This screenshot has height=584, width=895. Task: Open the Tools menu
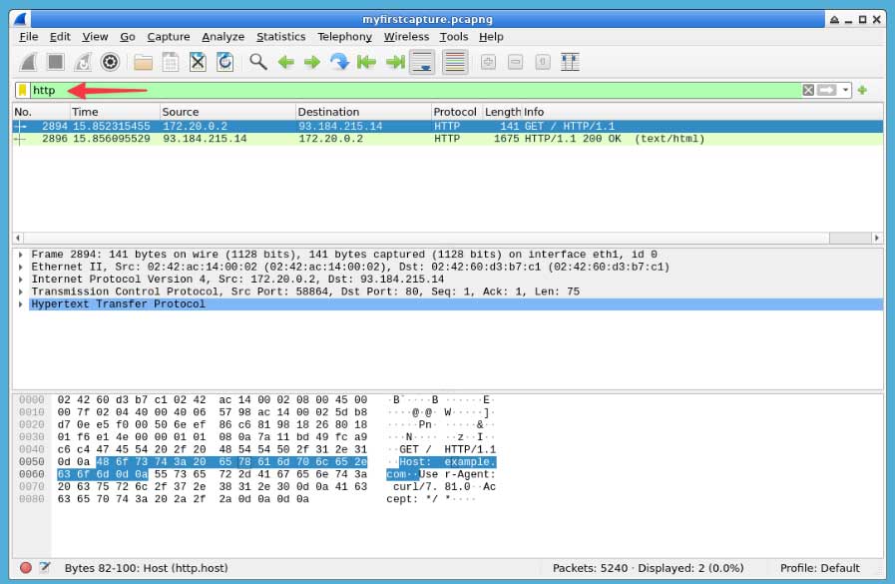[x=454, y=37]
